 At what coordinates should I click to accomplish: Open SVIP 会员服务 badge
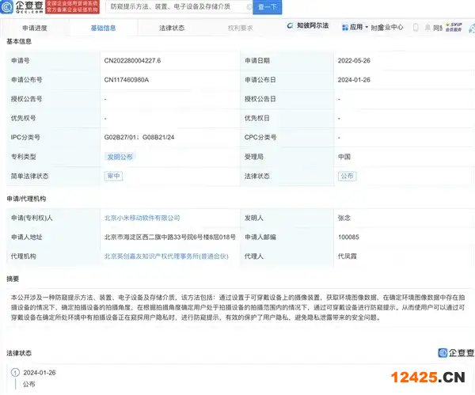click(454, 27)
